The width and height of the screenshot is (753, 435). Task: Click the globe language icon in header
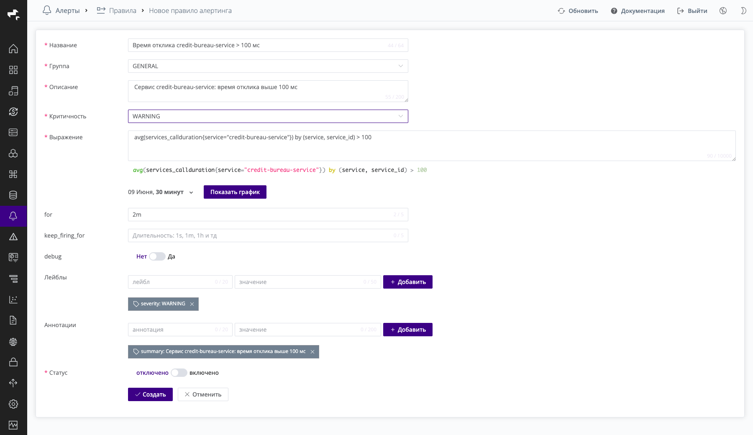723,11
